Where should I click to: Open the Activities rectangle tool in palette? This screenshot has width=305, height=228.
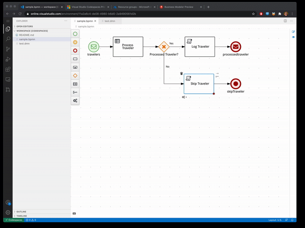[x=75, y=59]
